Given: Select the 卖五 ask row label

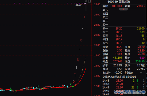Looking at the screenshot, I should tap(105, 10).
